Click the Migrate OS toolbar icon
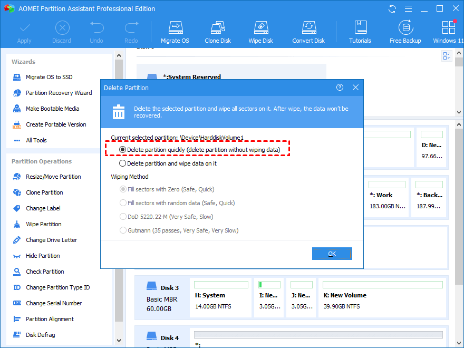The image size is (464, 348). tap(175, 27)
